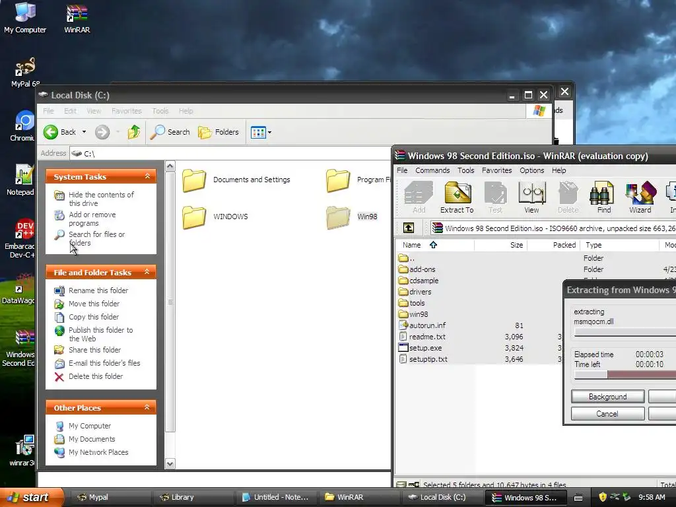Collapse the System Tasks panel
This screenshot has height=507, width=676.
(147, 176)
